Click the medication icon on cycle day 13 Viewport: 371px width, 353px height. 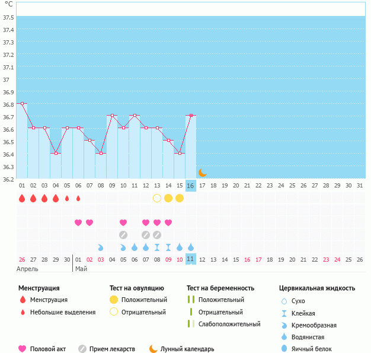point(157,235)
